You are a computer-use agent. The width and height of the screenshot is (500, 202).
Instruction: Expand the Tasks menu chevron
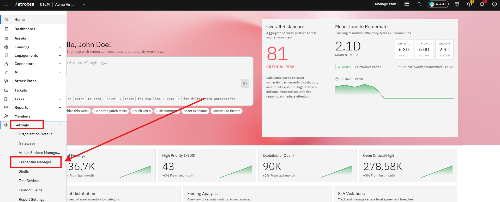coord(60,99)
